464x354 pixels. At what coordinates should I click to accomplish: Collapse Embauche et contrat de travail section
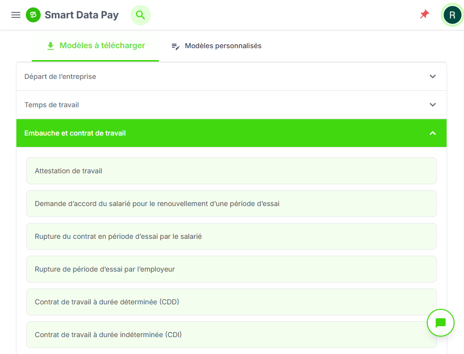(x=231, y=133)
